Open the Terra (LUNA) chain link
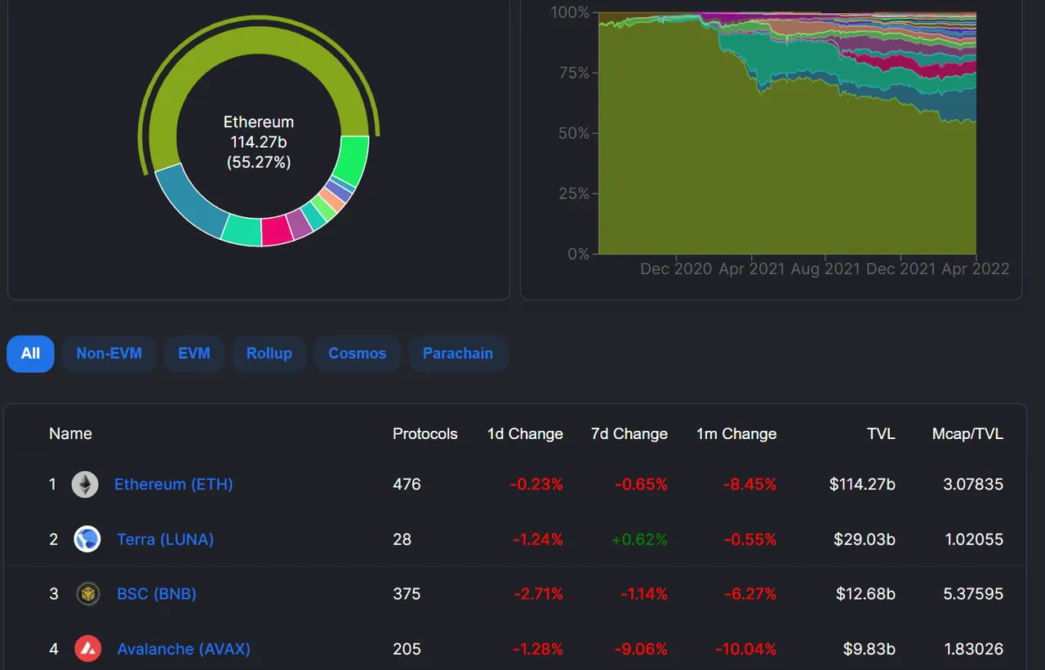This screenshot has height=670, width=1045. [x=166, y=539]
